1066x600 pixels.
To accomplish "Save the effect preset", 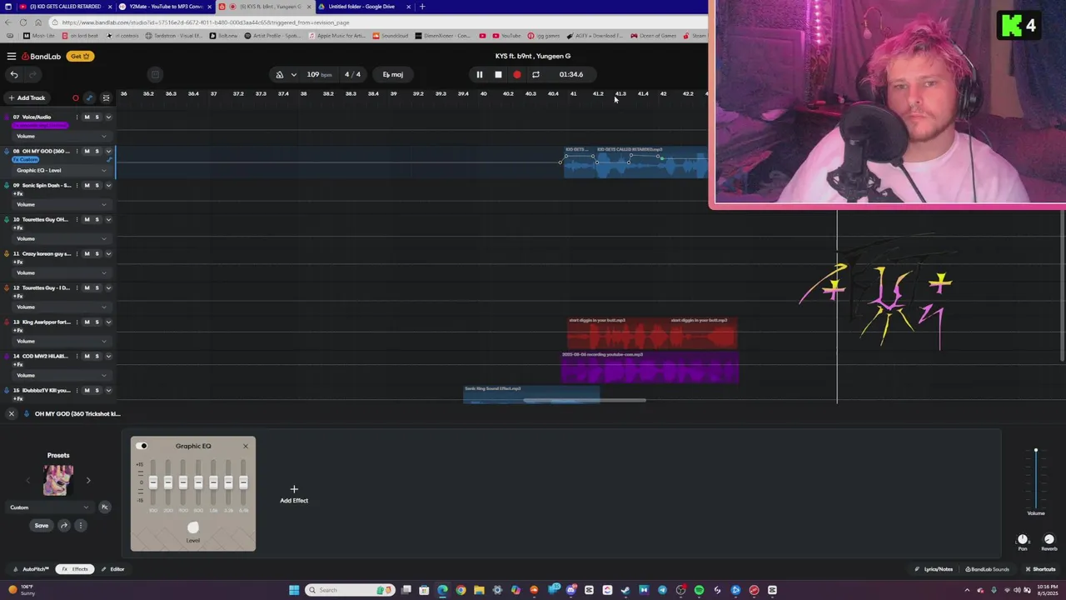I will (41, 525).
